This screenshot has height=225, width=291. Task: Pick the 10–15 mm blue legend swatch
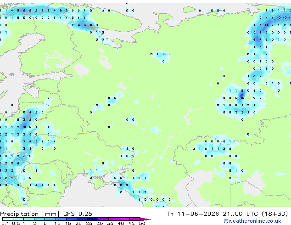pos(61,219)
